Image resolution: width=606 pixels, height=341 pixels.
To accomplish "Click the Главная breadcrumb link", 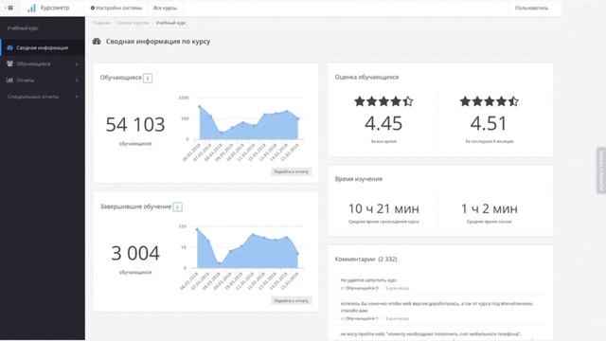I will (101, 23).
